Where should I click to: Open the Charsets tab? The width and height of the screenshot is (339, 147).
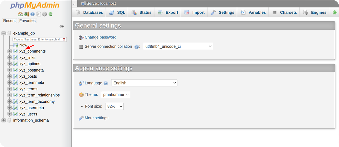284,12
